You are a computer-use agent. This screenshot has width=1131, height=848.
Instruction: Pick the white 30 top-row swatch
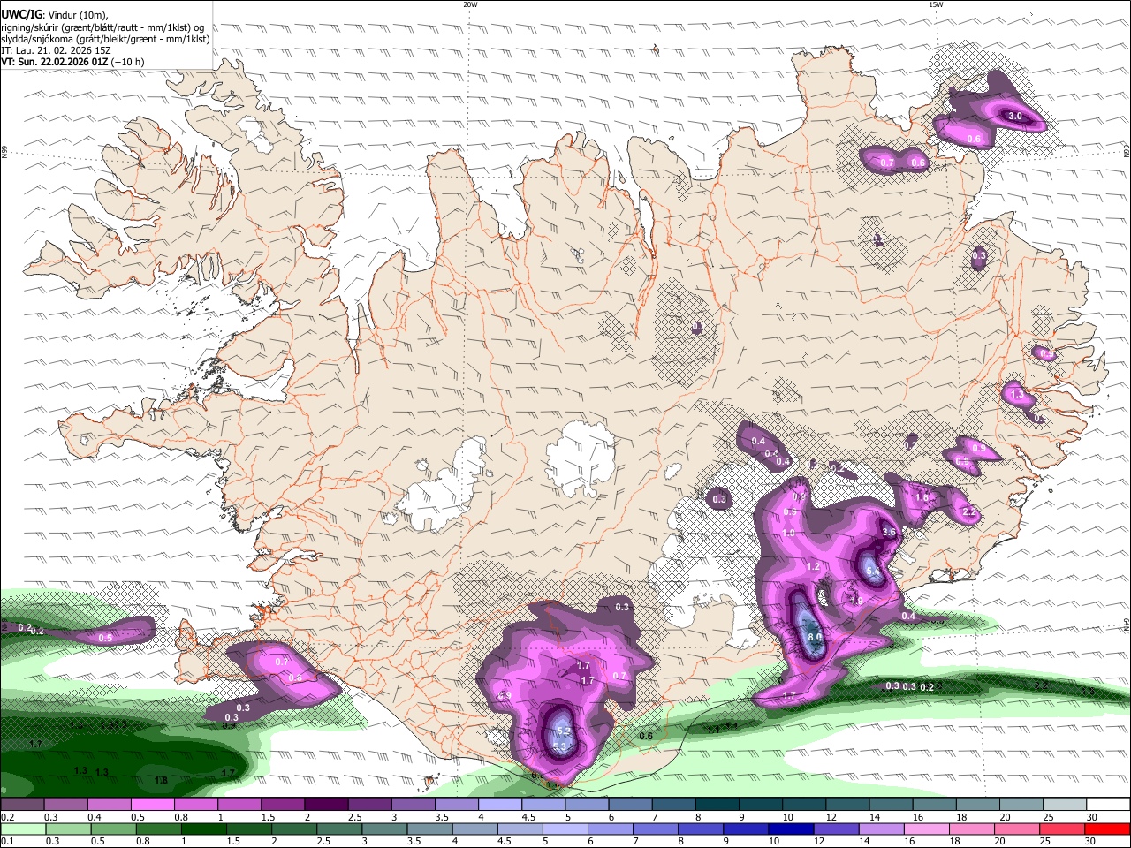click(x=1107, y=805)
